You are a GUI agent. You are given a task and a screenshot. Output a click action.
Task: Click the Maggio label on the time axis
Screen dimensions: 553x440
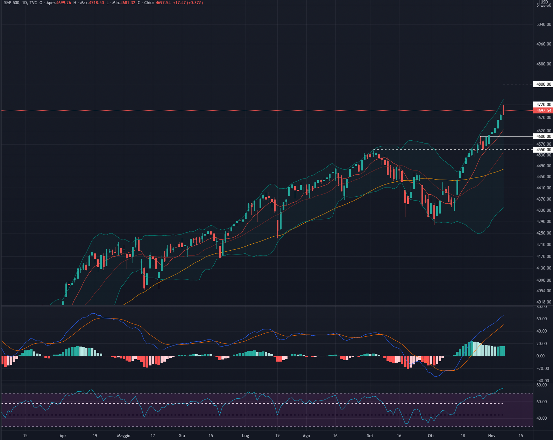click(x=123, y=436)
